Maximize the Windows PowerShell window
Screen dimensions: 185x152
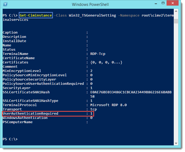(x=163, y=3)
